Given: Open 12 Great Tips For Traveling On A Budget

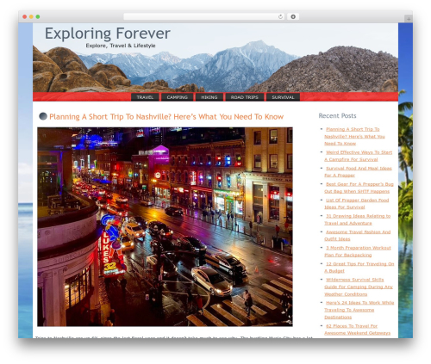Looking at the screenshot, I should point(359,267).
